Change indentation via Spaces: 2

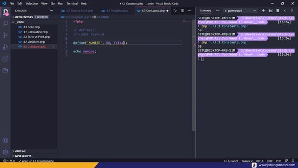(247, 161)
